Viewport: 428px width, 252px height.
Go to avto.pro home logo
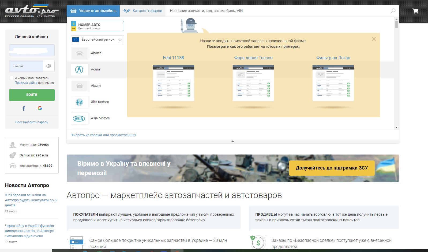(x=32, y=11)
